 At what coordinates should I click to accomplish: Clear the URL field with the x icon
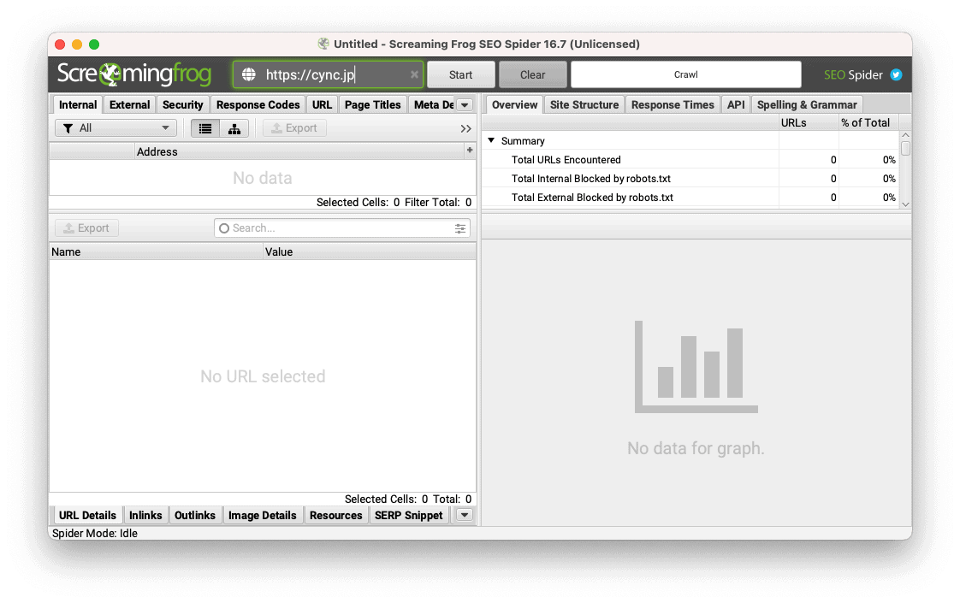tap(415, 74)
